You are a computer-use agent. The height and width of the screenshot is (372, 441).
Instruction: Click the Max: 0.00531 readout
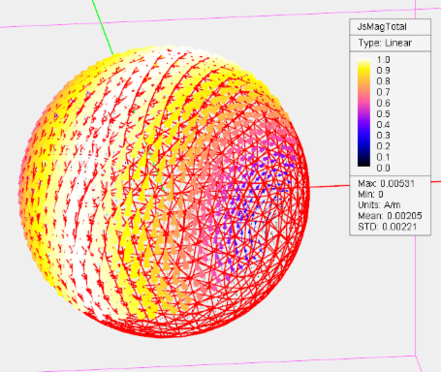point(386,184)
